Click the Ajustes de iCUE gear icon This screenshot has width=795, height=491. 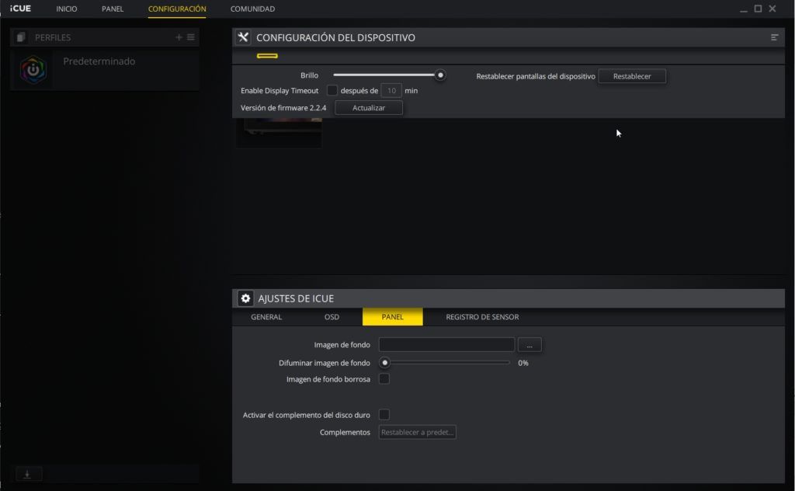tap(245, 298)
